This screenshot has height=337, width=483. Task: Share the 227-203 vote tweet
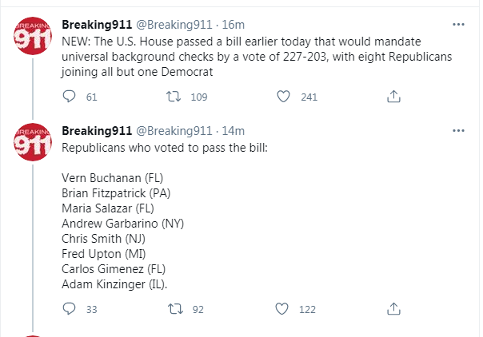point(393,97)
